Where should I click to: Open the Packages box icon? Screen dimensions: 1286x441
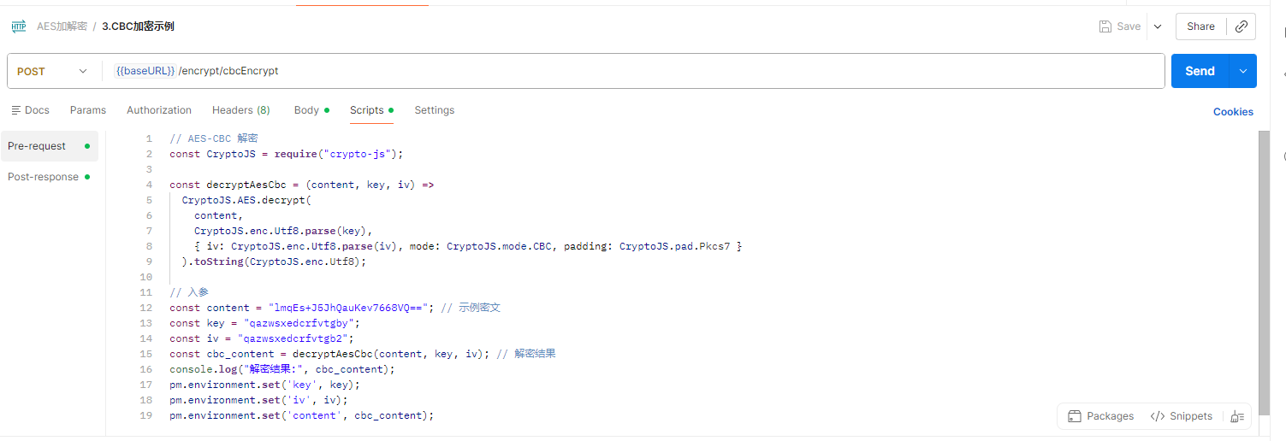click(x=1075, y=416)
